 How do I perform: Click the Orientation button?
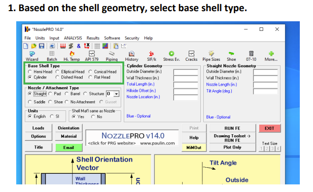coord(68,128)
